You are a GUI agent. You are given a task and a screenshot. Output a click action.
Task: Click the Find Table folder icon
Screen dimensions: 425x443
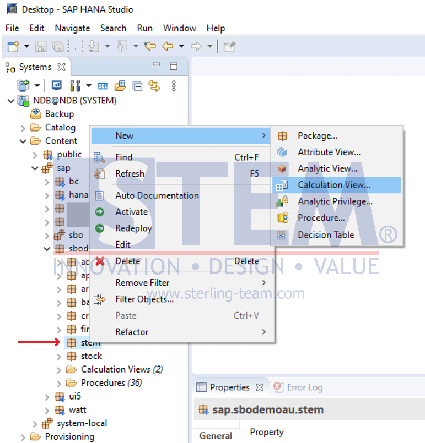(x=120, y=86)
